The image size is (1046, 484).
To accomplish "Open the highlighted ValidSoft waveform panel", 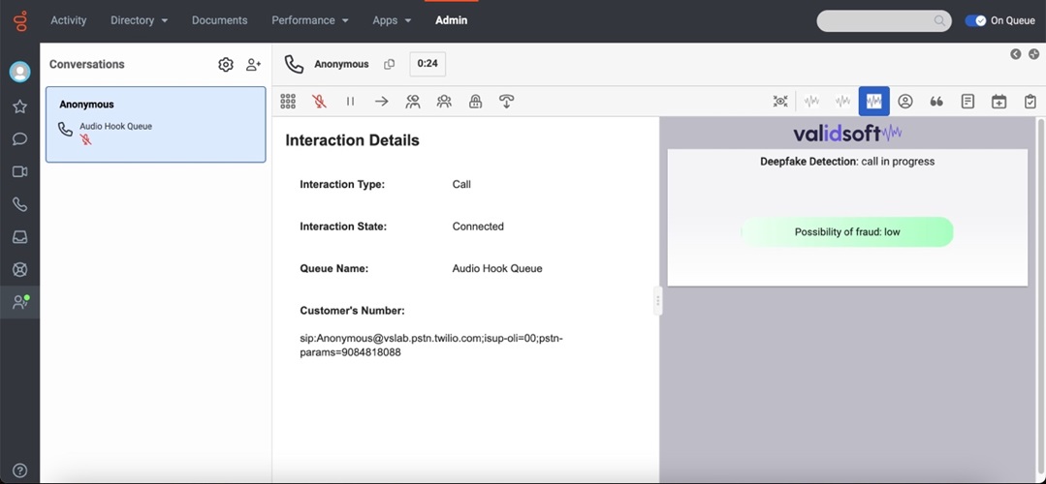I will [873, 101].
